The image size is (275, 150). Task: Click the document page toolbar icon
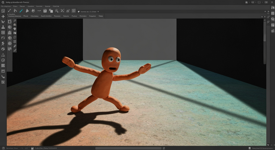point(45,11)
